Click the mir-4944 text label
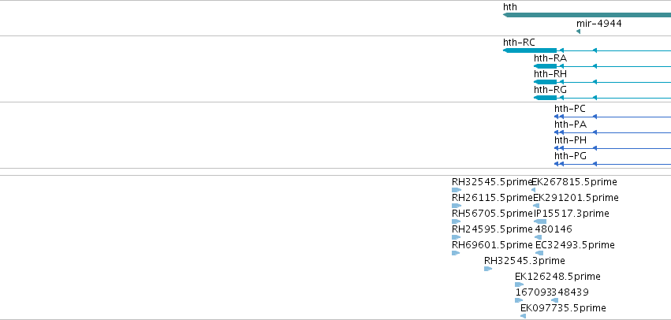Image resolution: width=671 pixels, height=320 pixels. click(599, 24)
